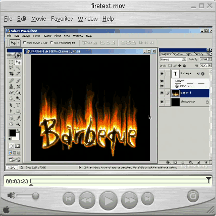Click the movie timeline progress bar
The height and width of the screenshot is (216, 216).
(120, 181)
